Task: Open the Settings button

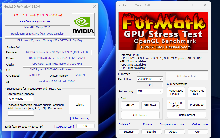Action: tap(129, 132)
